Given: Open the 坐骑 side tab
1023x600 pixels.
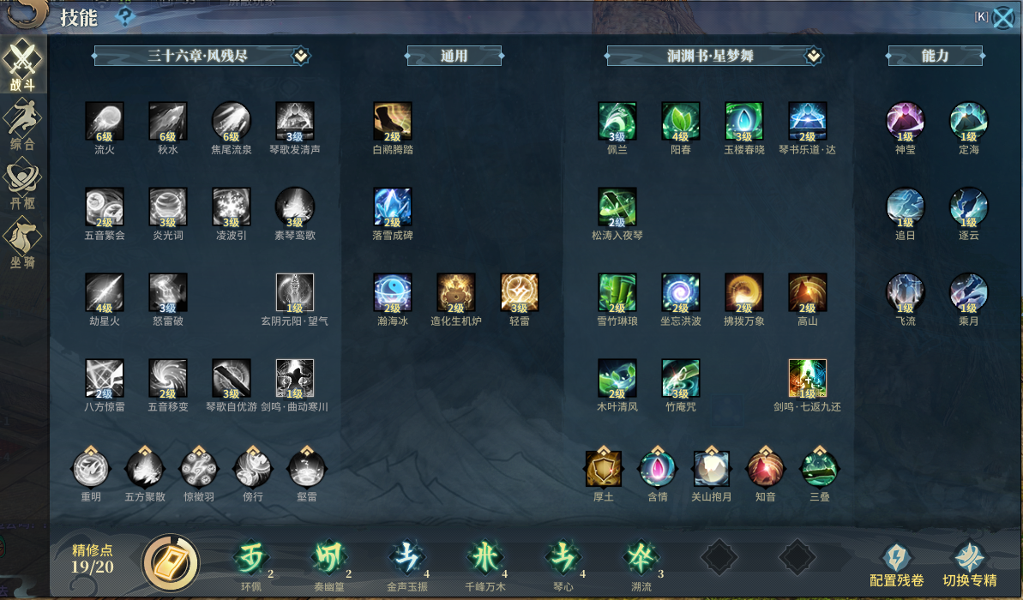Looking at the screenshot, I should (x=22, y=243).
